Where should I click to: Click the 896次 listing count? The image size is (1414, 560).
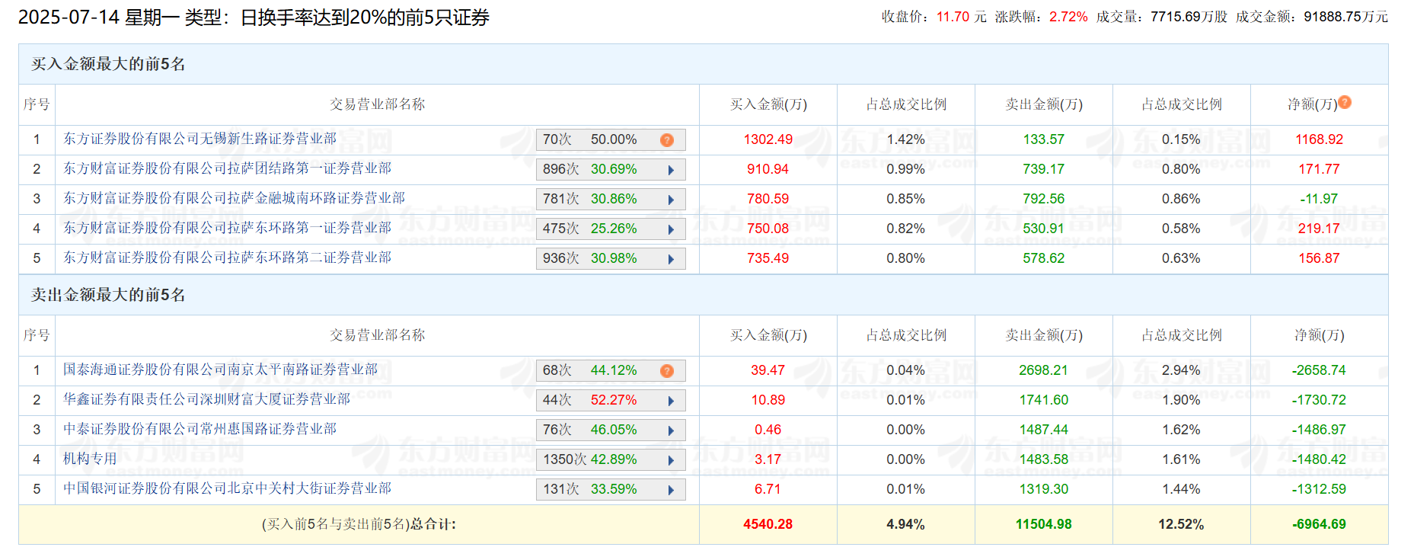[x=560, y=169]
